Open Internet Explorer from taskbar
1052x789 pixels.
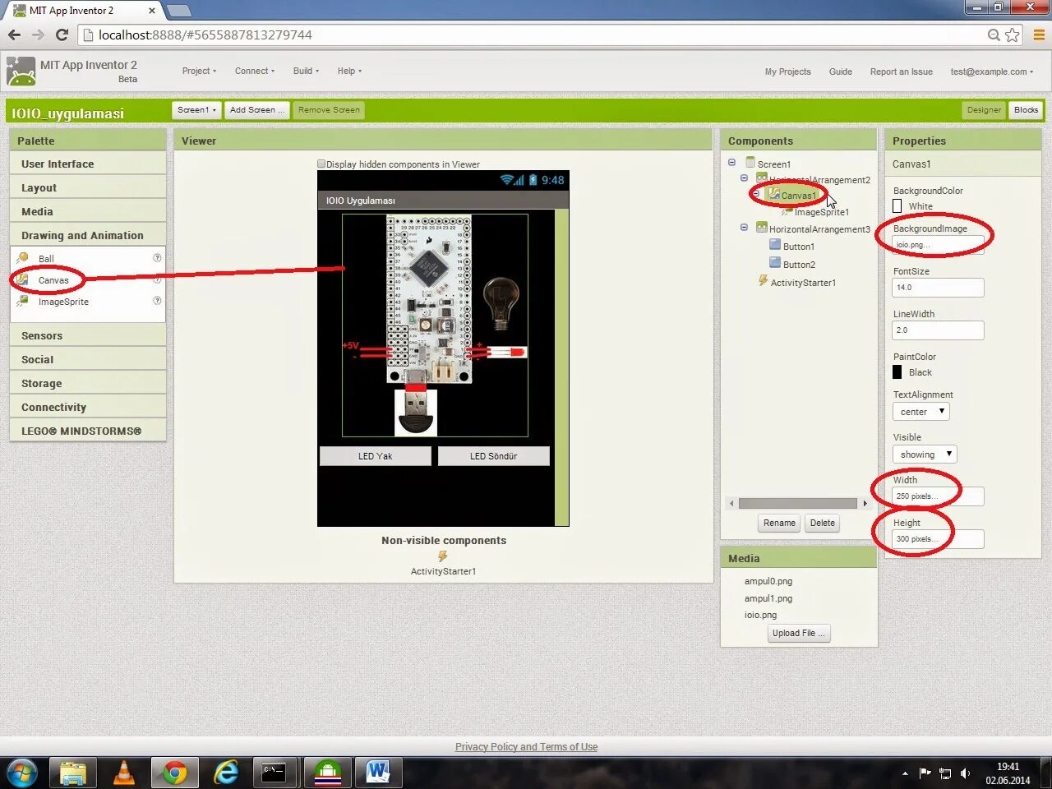(226, 773)
